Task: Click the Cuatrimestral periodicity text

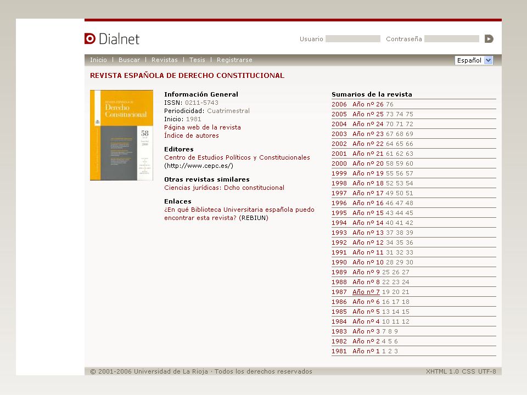Action: (x=228, y=111)
